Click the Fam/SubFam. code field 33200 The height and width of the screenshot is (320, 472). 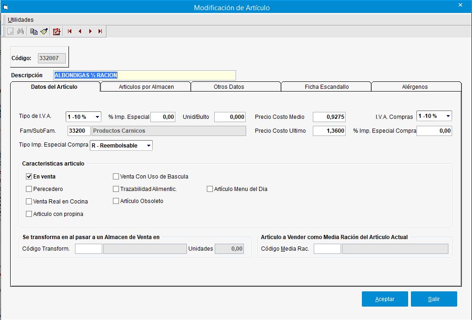[79, 131]
